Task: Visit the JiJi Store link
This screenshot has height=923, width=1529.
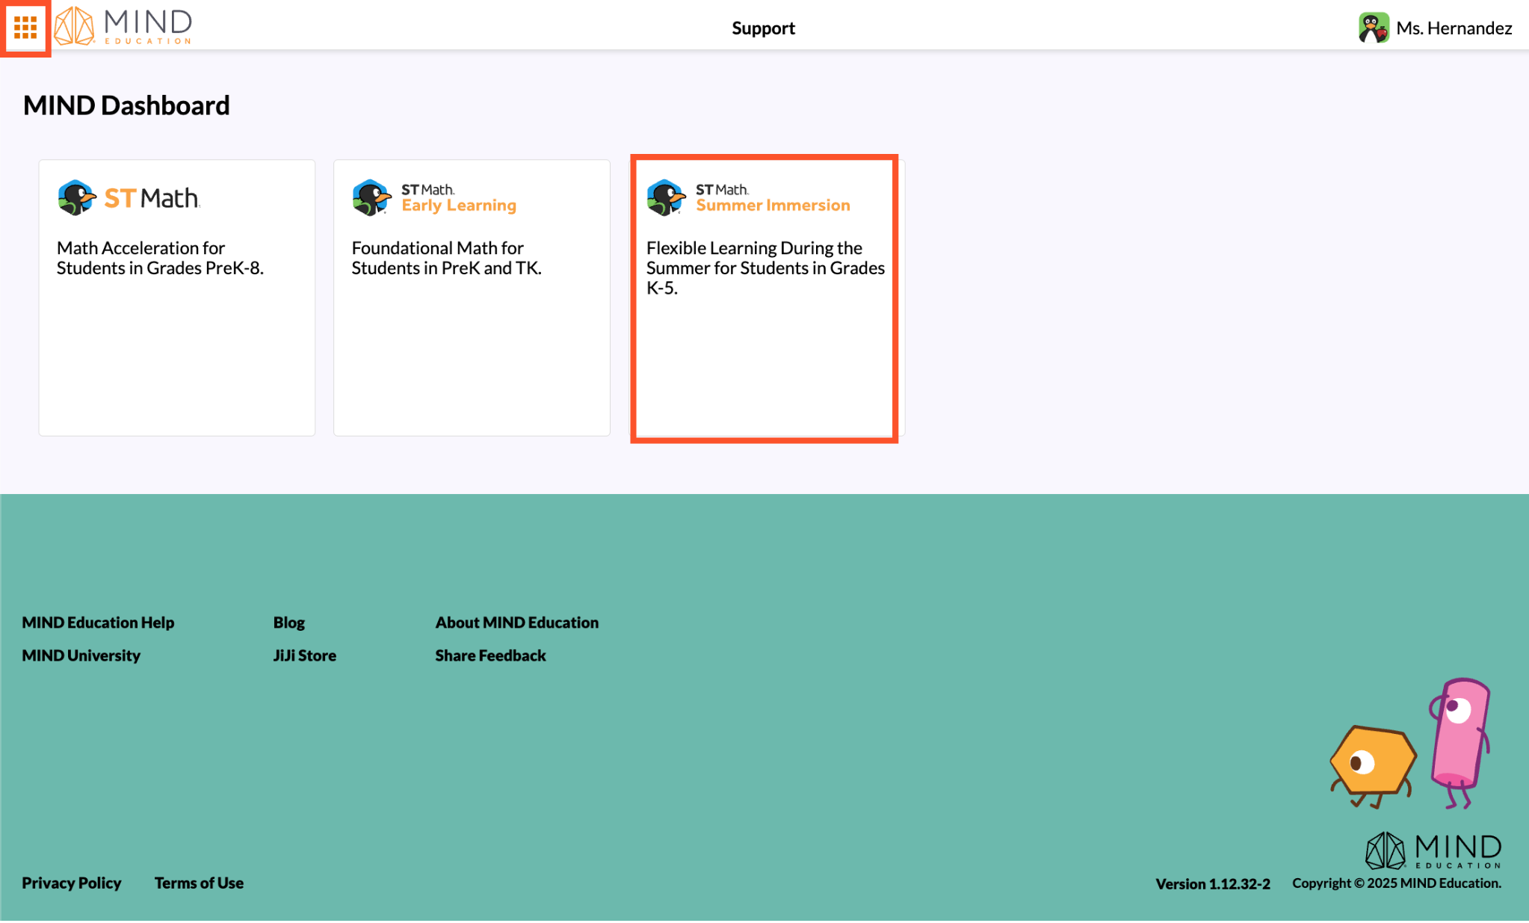Action: click(304, 655)
